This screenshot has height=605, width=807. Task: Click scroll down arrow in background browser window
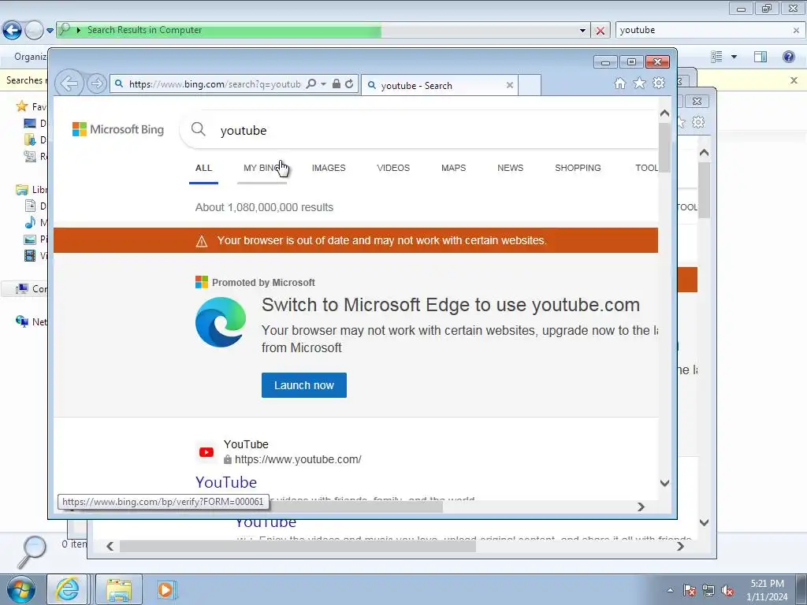(704, 522)
